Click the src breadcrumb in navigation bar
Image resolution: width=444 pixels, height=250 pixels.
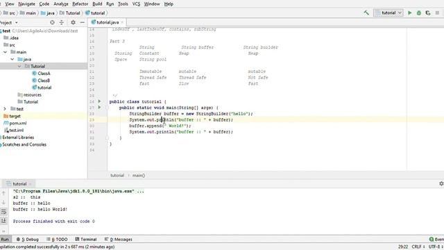(x=9, y=13)
